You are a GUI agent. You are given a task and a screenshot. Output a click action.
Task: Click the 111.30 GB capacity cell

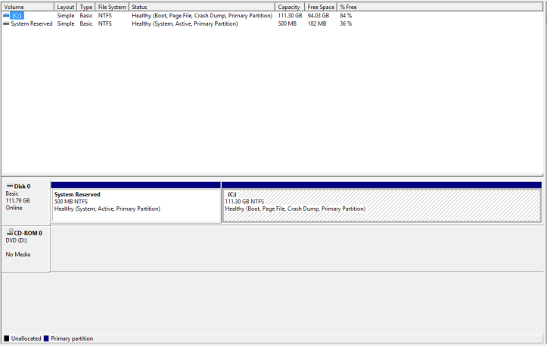tap(290, 15)
